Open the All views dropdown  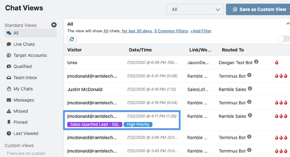(x=195, y=9)
